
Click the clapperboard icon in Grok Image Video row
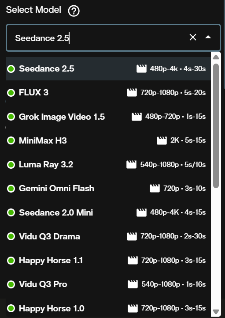[136, 117]
